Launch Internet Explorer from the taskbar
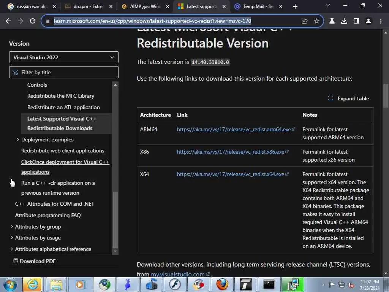Screen dimensions: 389x292 (x=32, y=284)
